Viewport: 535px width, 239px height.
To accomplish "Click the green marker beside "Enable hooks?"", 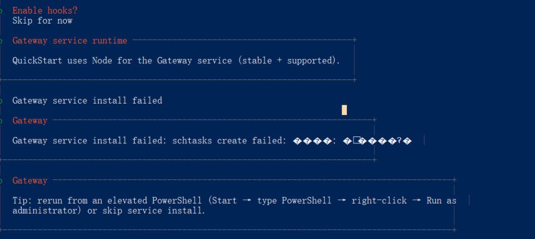I will pos(2,10).
